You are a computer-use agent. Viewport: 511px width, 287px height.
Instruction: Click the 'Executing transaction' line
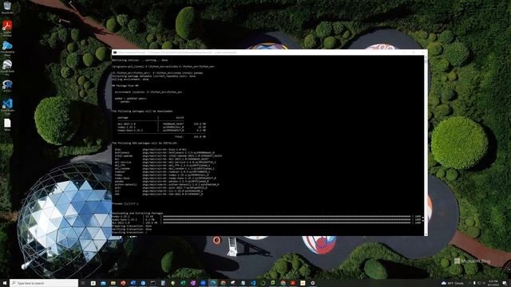pyautogui.click(x=129, y=232)
